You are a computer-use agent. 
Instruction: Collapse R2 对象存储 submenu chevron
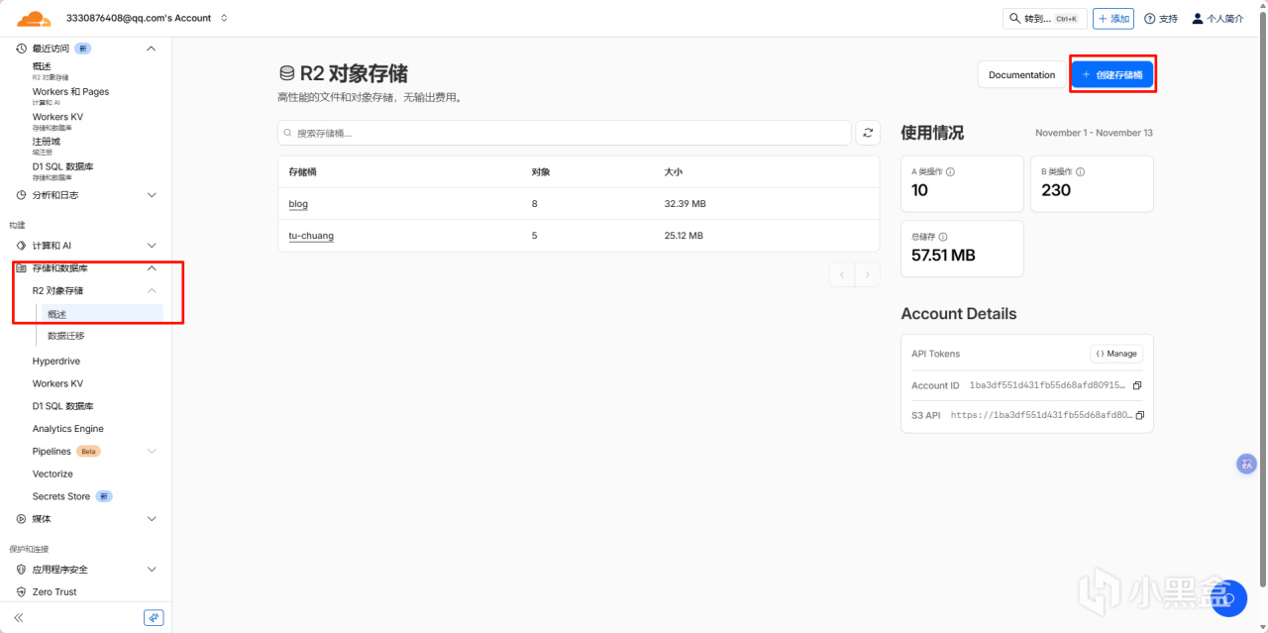point(152,290)
